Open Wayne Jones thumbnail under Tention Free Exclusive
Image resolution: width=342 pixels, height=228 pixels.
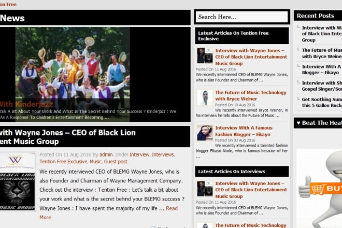(205, 55)
